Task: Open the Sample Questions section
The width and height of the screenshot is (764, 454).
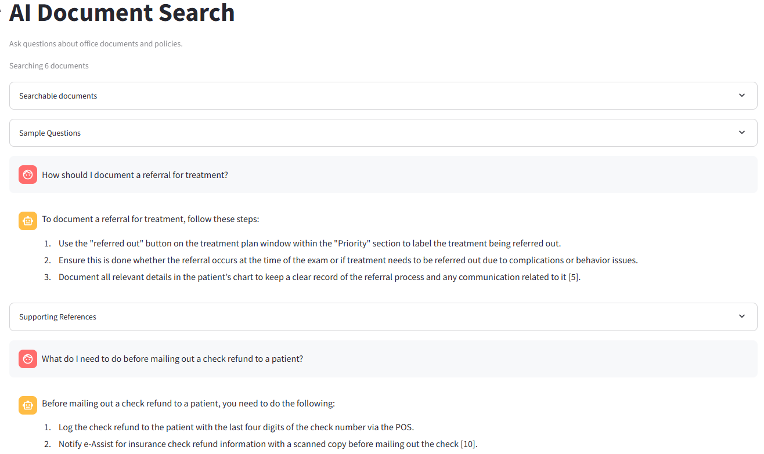Action: tap(382, 132)
